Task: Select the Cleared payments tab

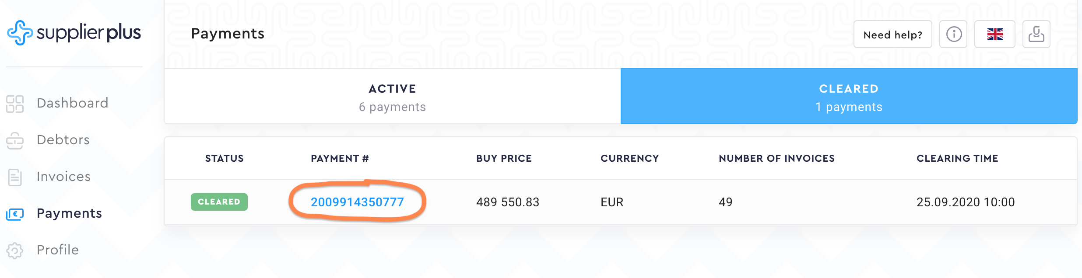Action: click(849, 97)
